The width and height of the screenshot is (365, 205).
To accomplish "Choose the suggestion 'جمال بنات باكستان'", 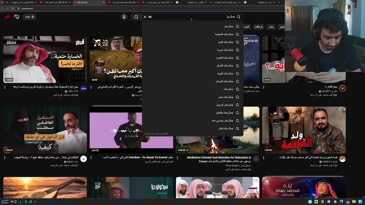I will click(192, 113).
